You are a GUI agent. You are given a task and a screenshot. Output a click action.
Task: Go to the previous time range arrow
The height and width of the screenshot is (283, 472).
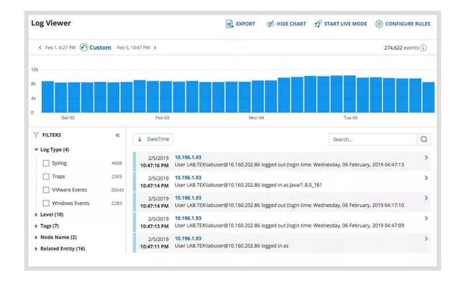point(40,48)
